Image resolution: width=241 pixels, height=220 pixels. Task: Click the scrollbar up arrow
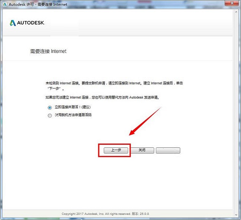(x=236, y=12)
